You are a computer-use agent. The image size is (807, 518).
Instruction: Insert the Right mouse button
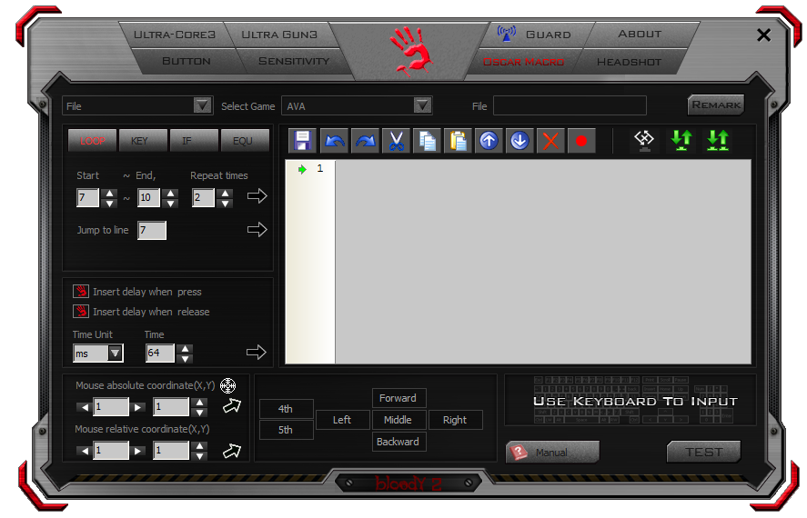pyautogui.click(x=455, y=420)
